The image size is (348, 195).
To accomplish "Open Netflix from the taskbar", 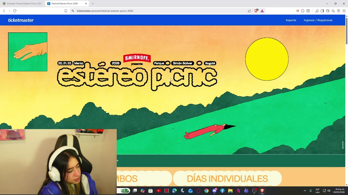I will click(166, 191).
